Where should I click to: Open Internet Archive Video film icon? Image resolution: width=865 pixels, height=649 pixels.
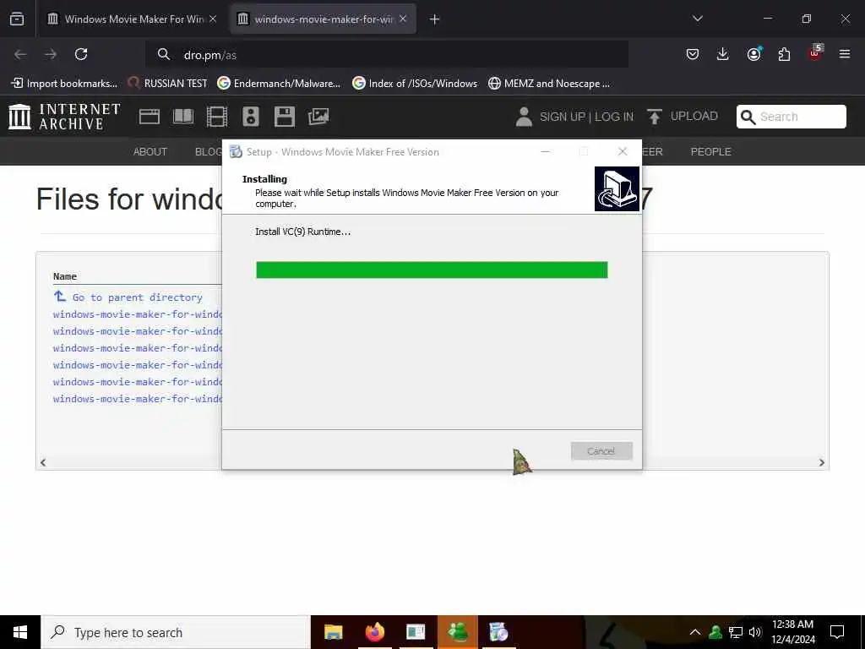(217, 117)
